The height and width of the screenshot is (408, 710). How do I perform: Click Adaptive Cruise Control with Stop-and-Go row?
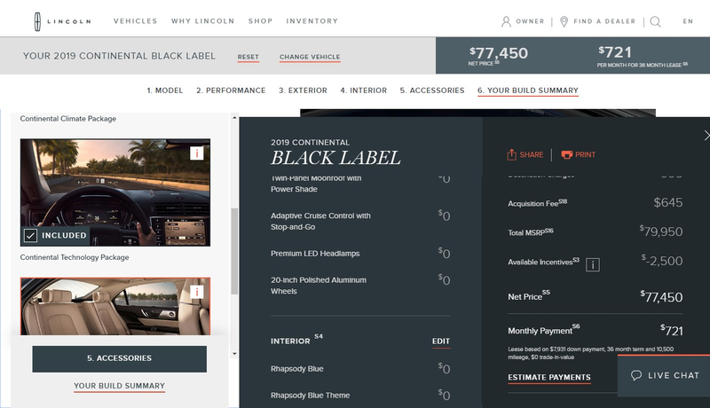(360, 221)
